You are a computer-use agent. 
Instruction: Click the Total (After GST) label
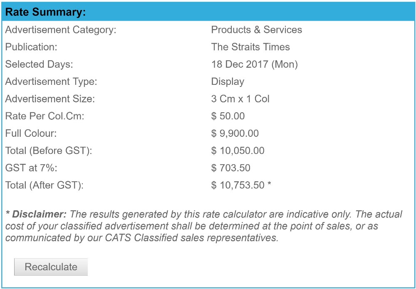pyautogui.click(x=45, y=185)
